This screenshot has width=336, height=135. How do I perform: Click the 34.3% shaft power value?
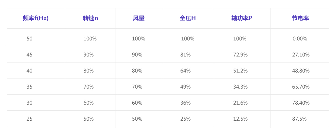[x=240, y=87]
